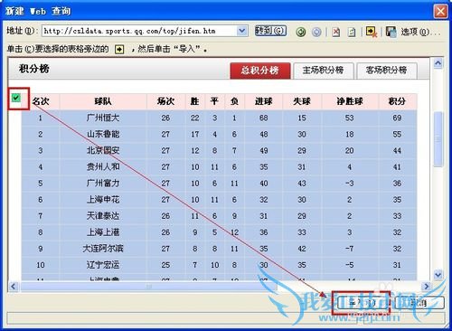This screenshot has height=331, width=452.
Task: Open the address URL dropdown arrow
Action: (241, 31)
